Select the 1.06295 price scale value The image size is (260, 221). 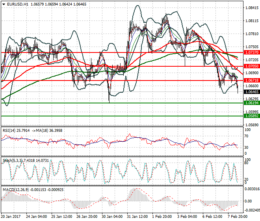[x=252, y=99]
